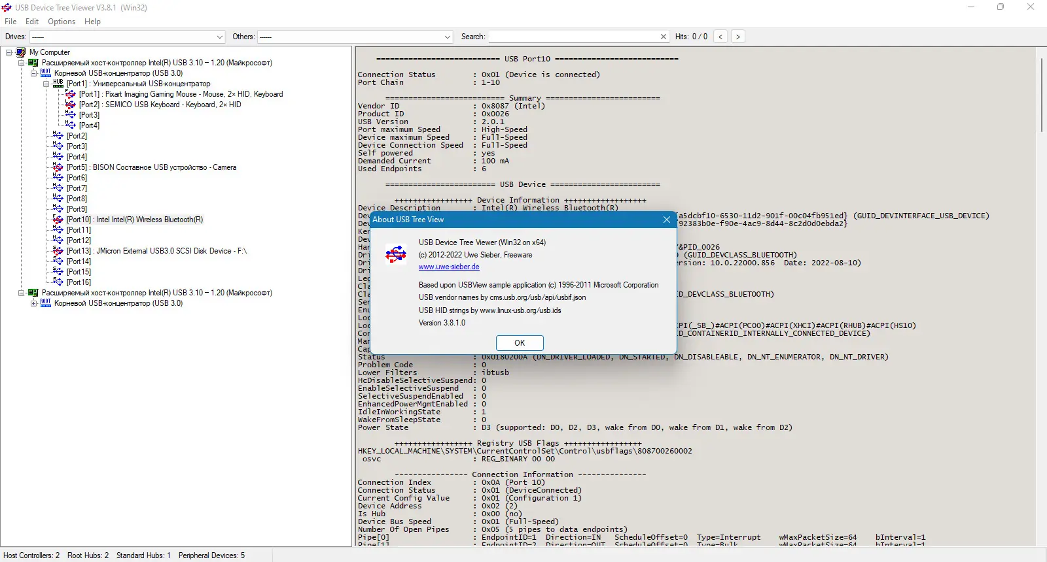Click the USB icon for [Port11]
The height and width of the screenshot is (562, 1047).
(58, 230)
